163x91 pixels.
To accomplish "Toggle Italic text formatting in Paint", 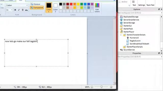I will (19, 10).
